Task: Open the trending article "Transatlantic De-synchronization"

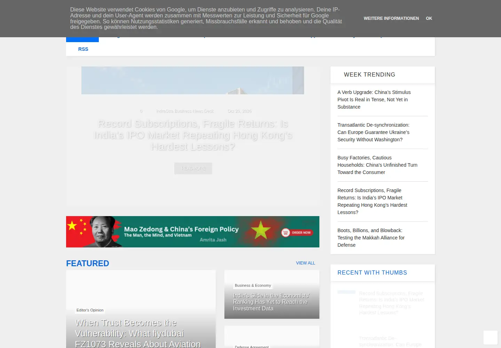Action: click(373, 132)
